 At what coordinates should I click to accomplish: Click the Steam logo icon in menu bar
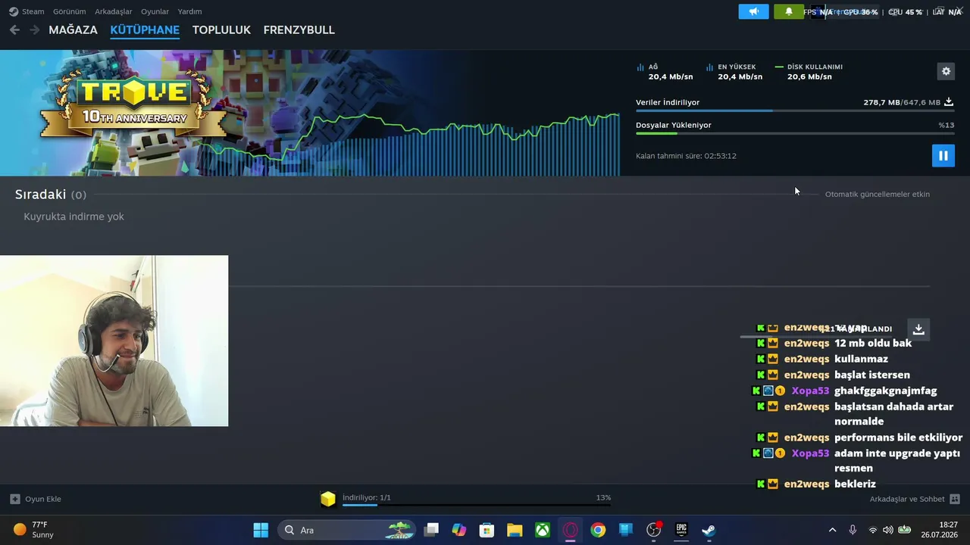[x=14, y=11]
